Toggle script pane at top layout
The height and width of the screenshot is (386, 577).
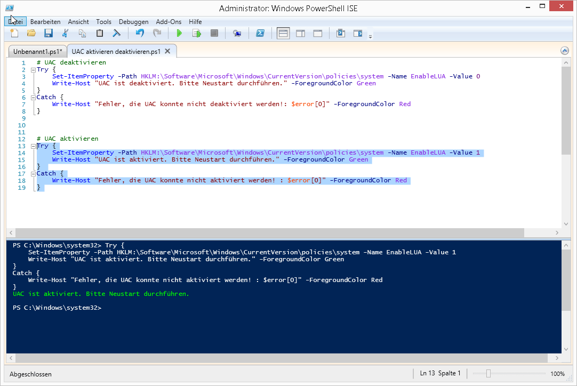coord(283,34)
